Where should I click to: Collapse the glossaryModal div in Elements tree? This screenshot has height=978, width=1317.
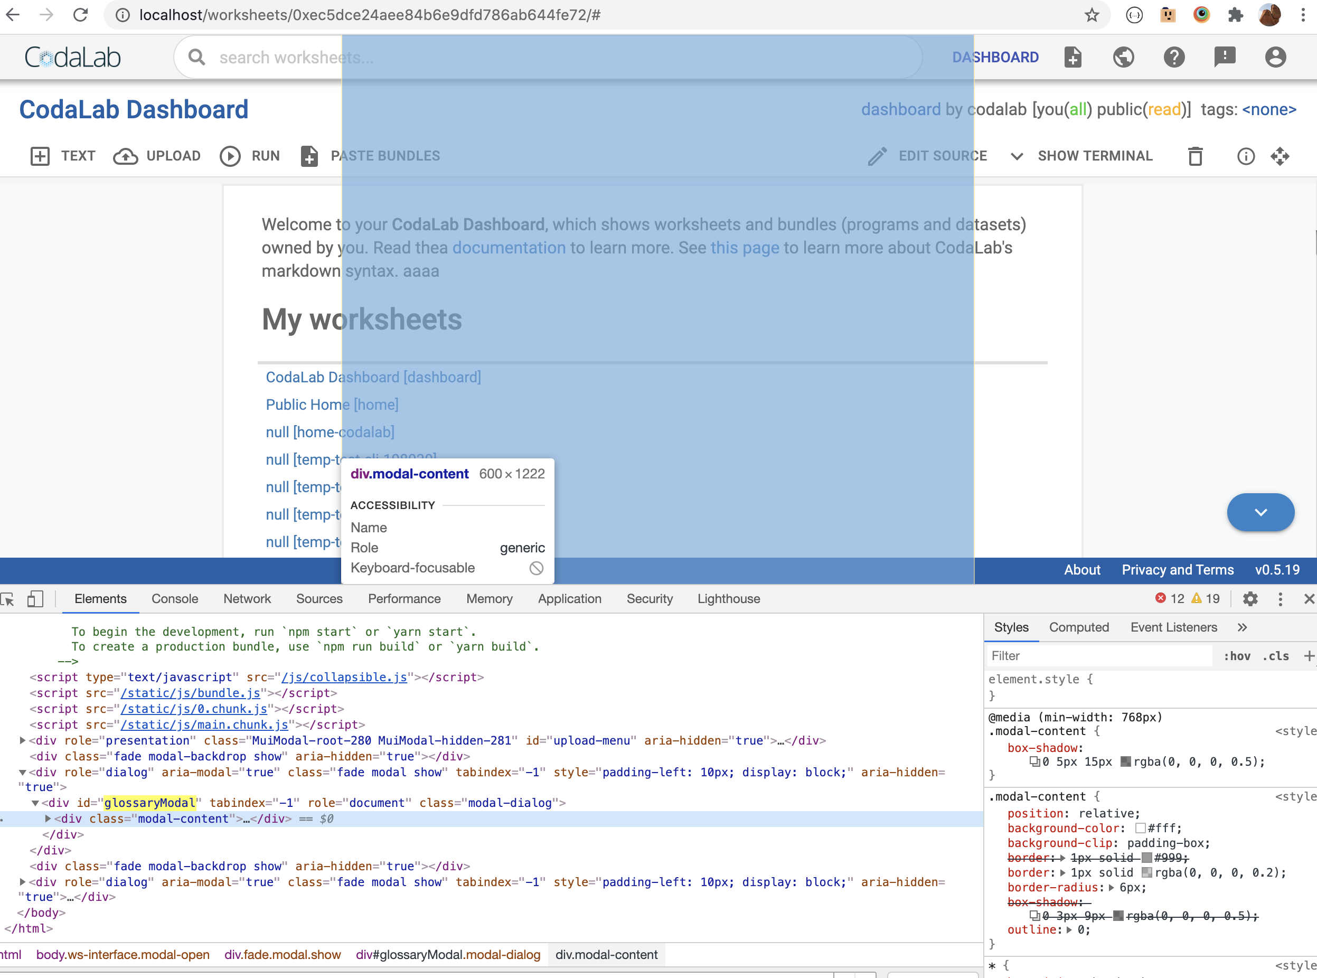[x=36, y=803]
